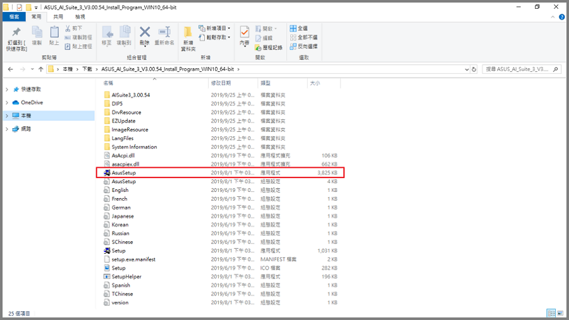Click the Copy ribbon button
Screen dimensions: 569x320
click(x=37, y=36)
